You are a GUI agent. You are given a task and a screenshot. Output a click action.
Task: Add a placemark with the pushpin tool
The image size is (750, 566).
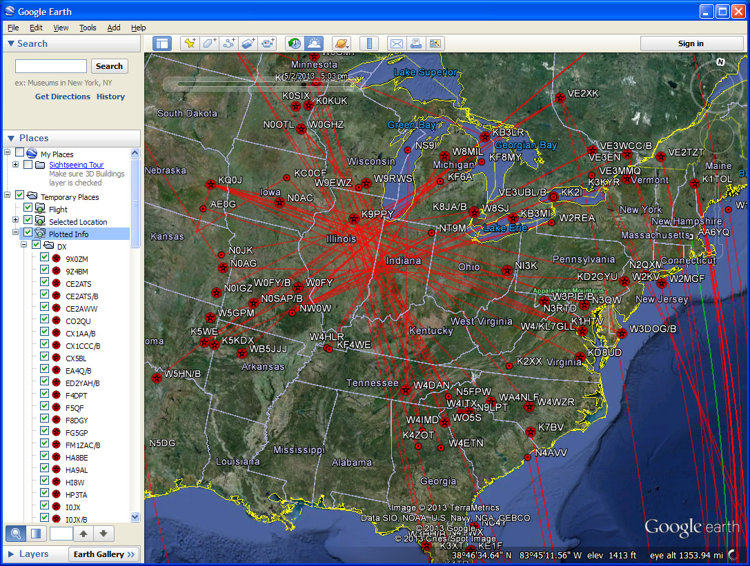190,43
